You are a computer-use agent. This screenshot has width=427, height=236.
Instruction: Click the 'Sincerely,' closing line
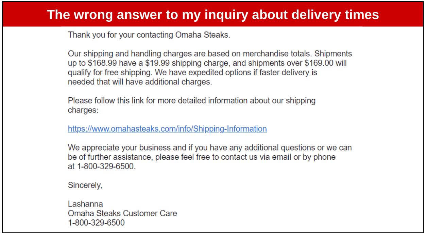[85, 185]
